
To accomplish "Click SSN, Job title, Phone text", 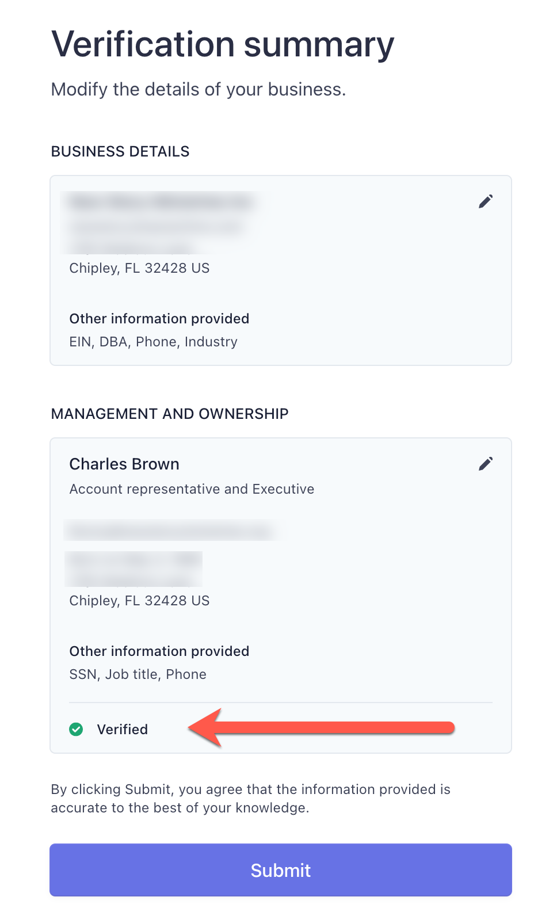I will 138,674.
